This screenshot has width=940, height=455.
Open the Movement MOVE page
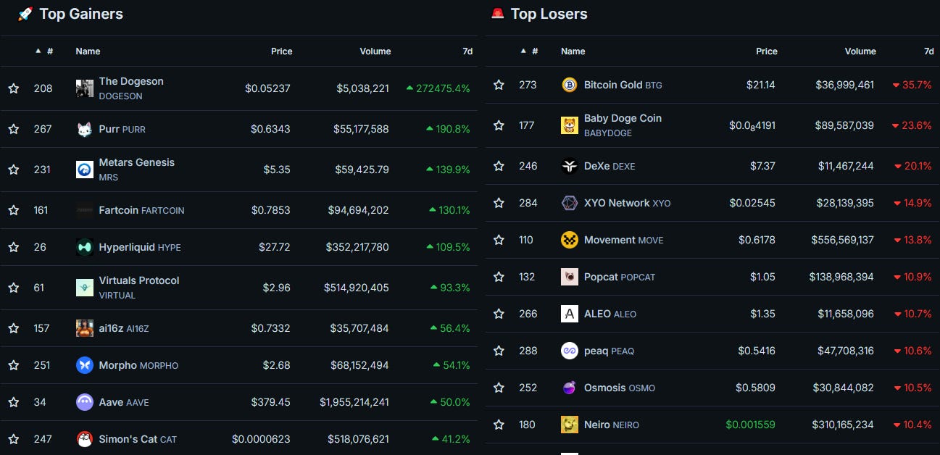[624, 240]
